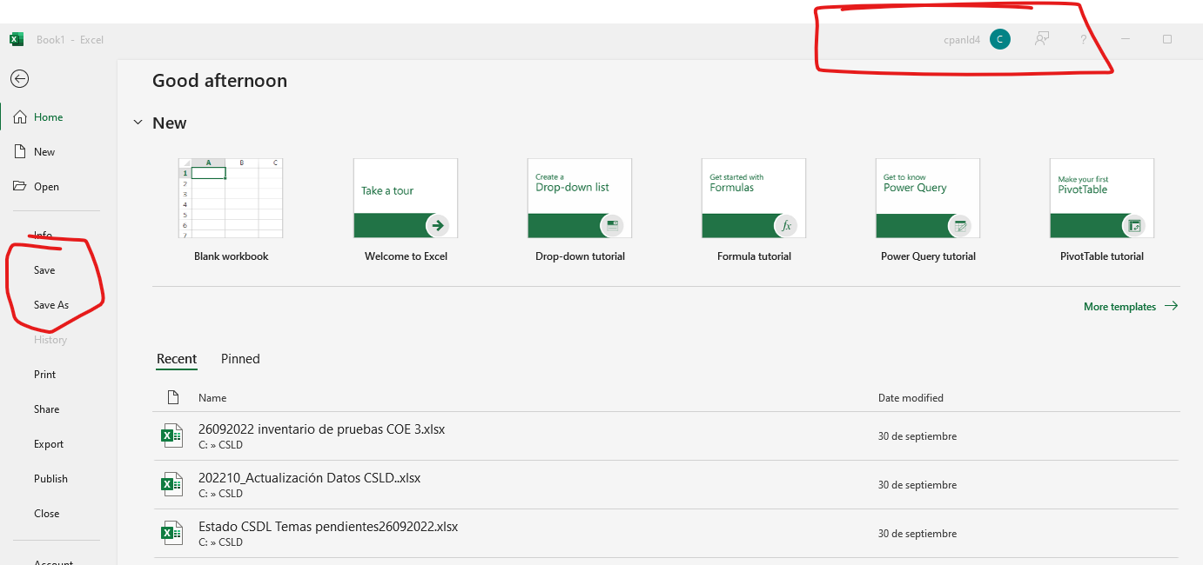1203x565 pixels.
Task: Switch to the Pinned tab
Action: click(x=240, y=359)
